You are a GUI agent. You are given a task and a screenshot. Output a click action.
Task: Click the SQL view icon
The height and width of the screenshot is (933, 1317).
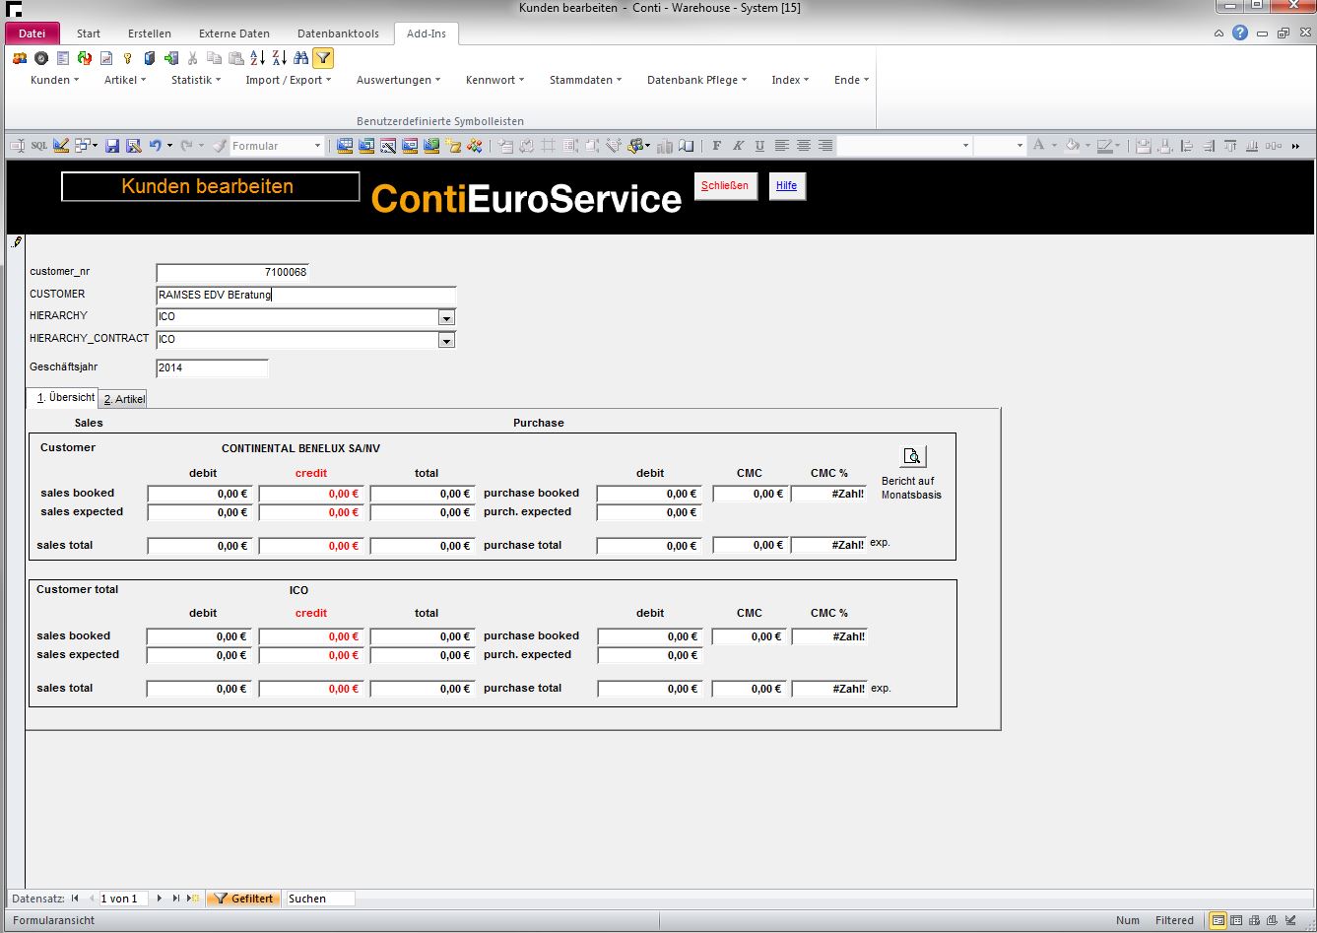click(x=38, y=146)
